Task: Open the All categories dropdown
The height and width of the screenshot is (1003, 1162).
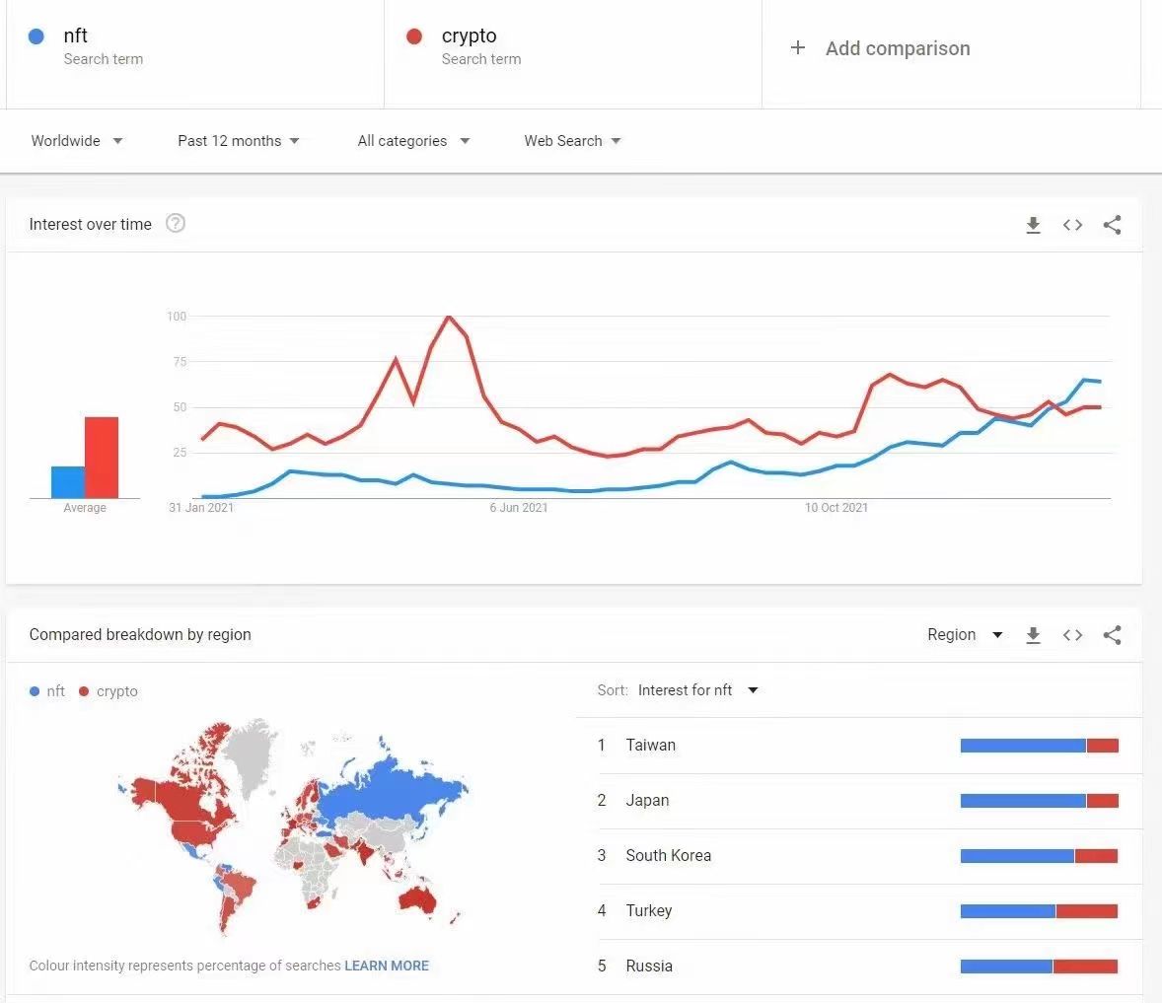Action: 413,141
